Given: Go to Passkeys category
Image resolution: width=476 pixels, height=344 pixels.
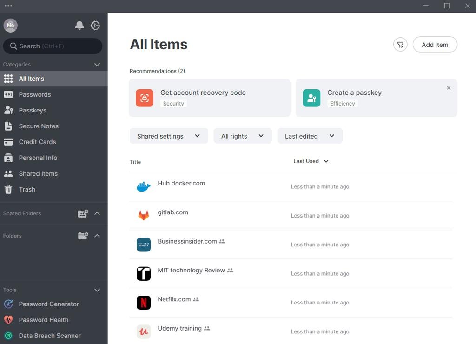Looking at the screenshot, I should (x=54, y=110).
